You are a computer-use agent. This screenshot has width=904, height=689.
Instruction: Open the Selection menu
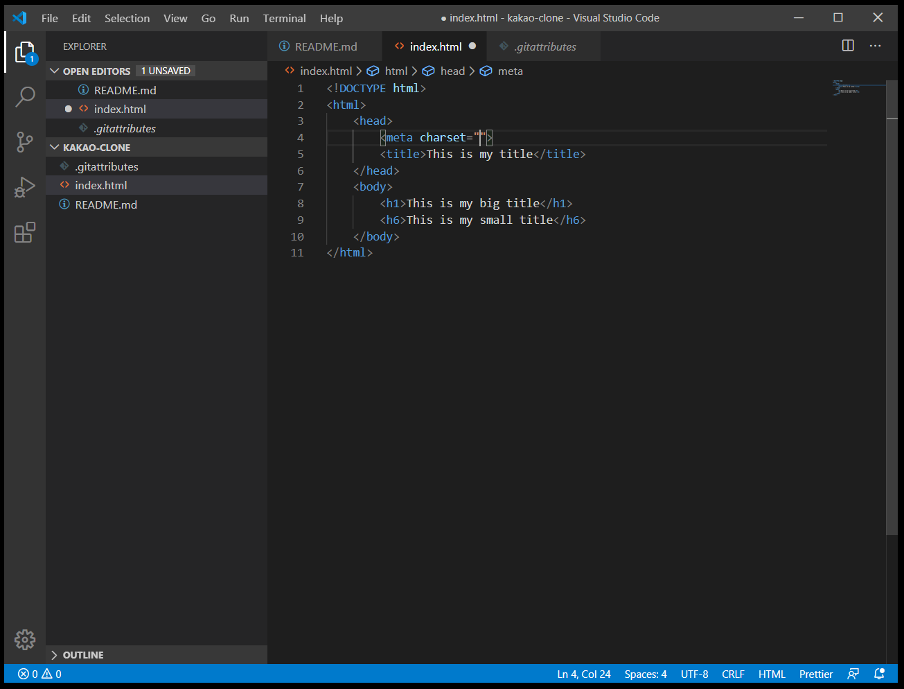point(127,18)
